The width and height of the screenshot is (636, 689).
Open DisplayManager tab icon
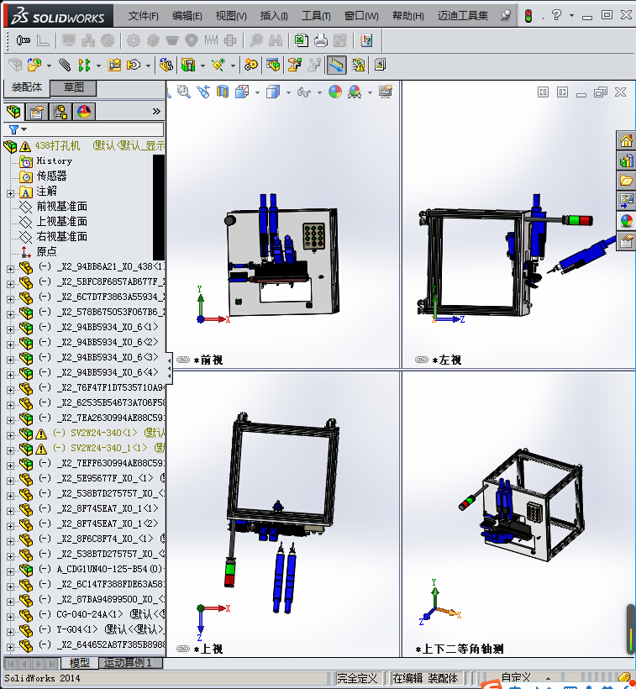(84, 112)
